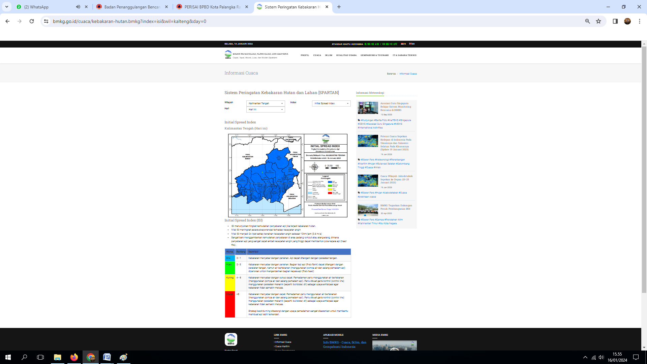
Task: Open the IKLIM menu
Action: (x=329, y=55)
